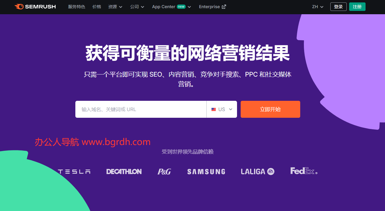The height and width of the screenshot is (211, 385).
Task: Click the external link icon beside Enterprise
Action: coord(223,6)
